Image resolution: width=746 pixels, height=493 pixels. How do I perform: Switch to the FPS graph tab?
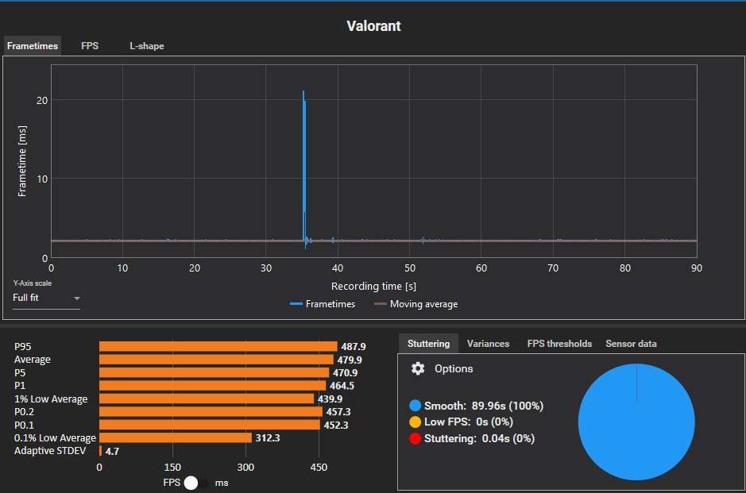coord(90,46)
